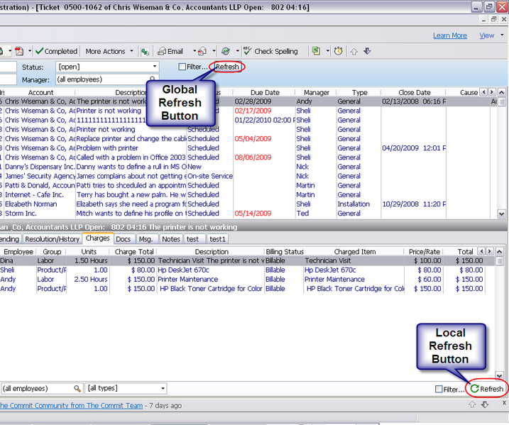Open the View menu
This screenshot has height=425, width=509.
pyautogui.click(x=486, y=35)
